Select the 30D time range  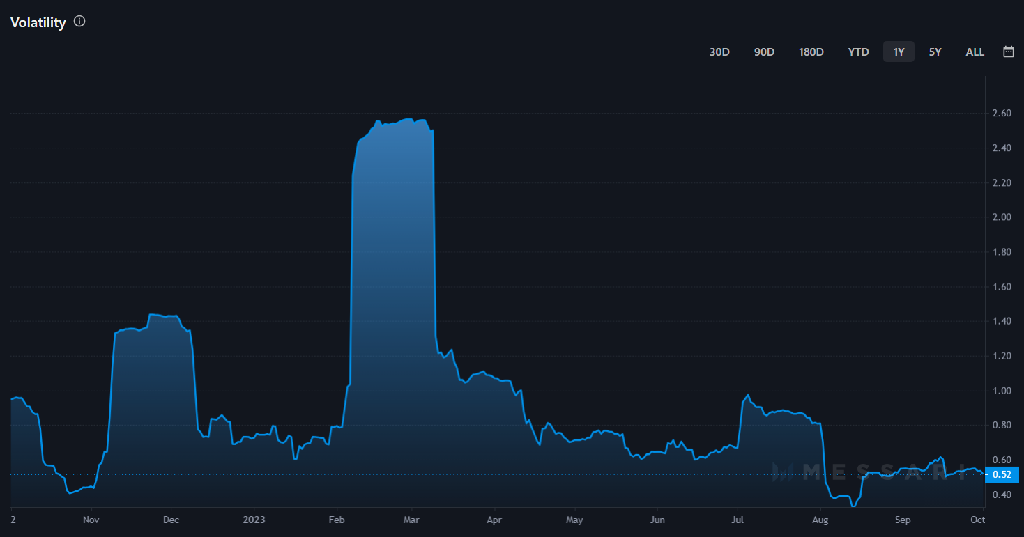tap(719, 52)
